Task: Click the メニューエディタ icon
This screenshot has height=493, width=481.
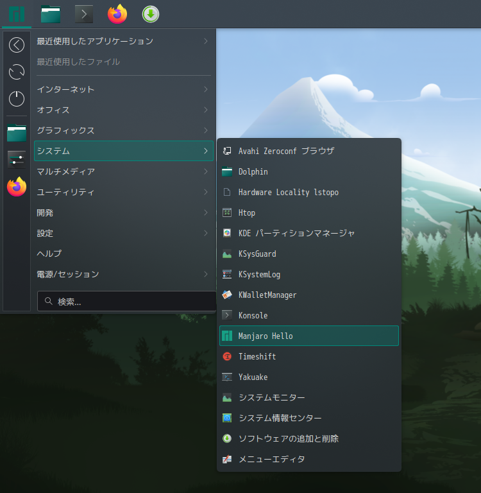Action: click(x=227, y=459)
